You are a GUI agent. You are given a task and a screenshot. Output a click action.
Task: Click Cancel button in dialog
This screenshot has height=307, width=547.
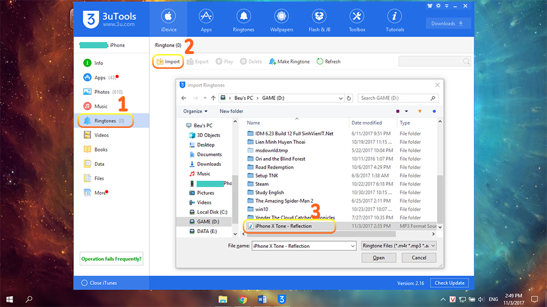(x=419, y=258)
